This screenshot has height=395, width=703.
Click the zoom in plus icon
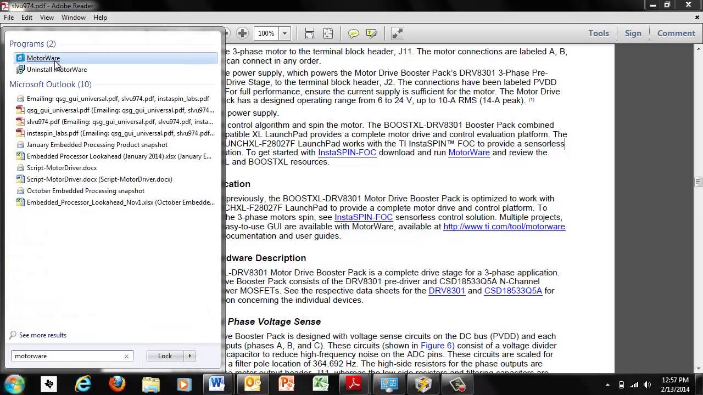(242, 33)
